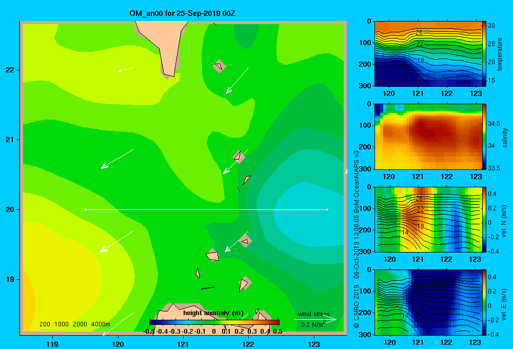This screenshot has height=349, width=513.
Task: Click the depth contour legend '200 1000 2000 4000m'
Action: pos(74,324)
